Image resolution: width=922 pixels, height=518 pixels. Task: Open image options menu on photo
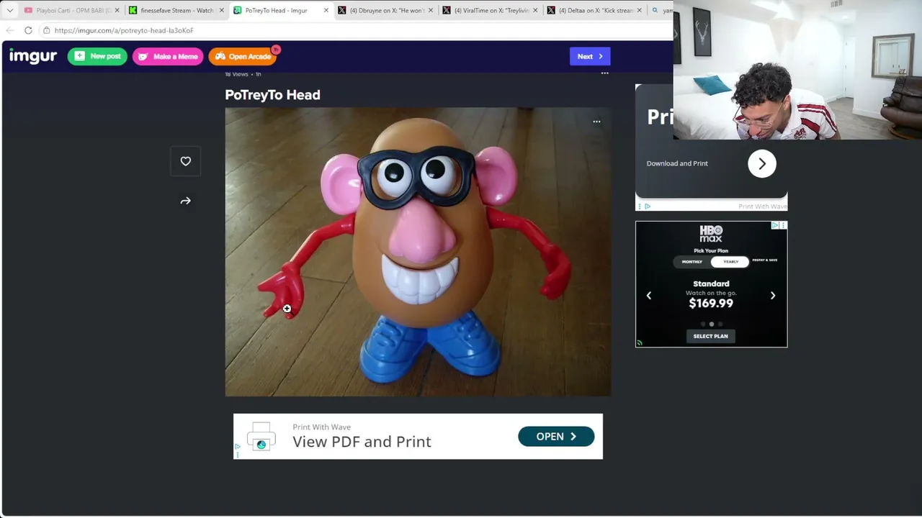[596, 122]
